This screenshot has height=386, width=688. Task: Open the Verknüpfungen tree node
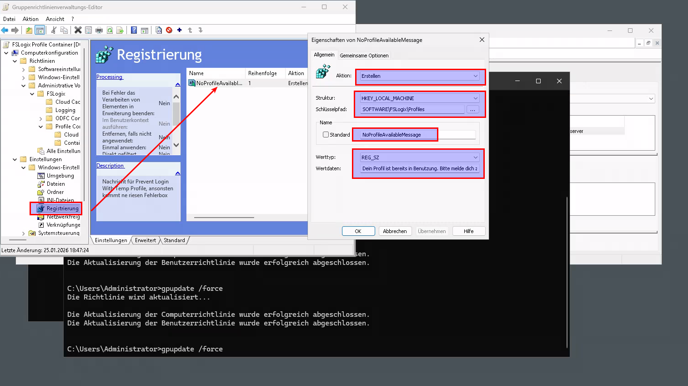click(63, 225)
